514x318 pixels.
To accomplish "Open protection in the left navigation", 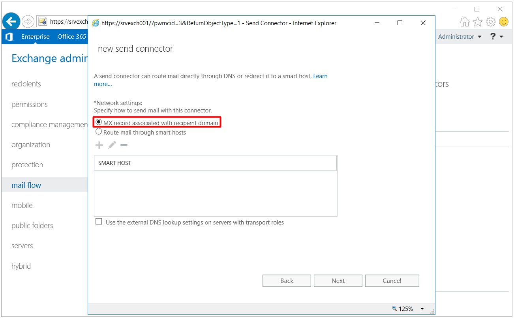I will 27,165.
